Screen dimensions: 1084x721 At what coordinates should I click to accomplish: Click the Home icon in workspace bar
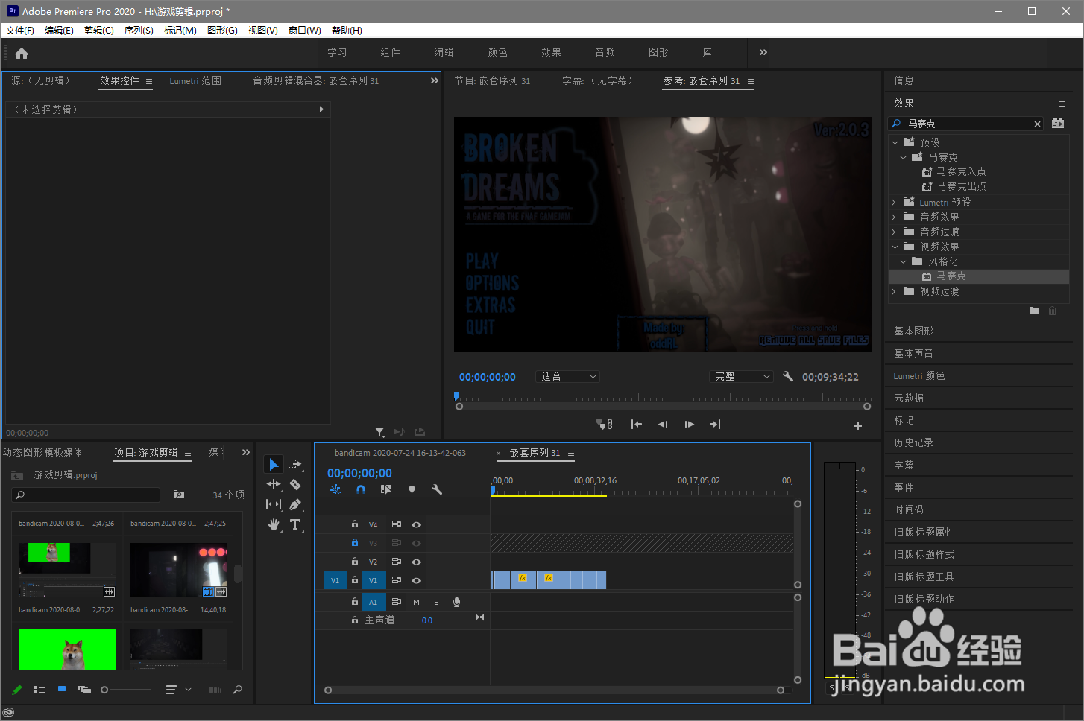[x=22, y=53]
